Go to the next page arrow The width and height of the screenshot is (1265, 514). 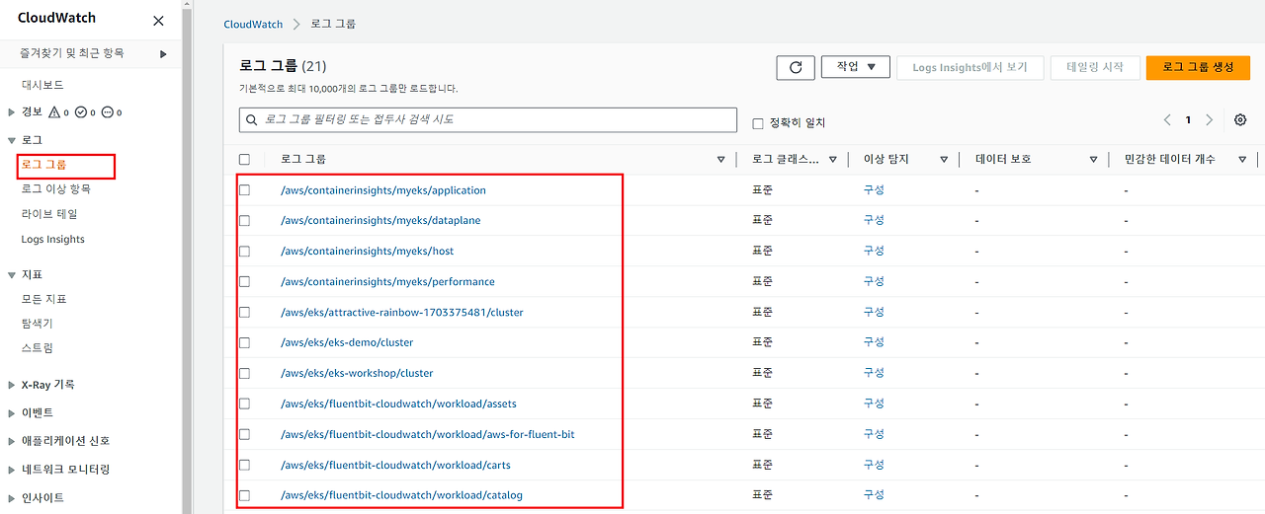1210,120
